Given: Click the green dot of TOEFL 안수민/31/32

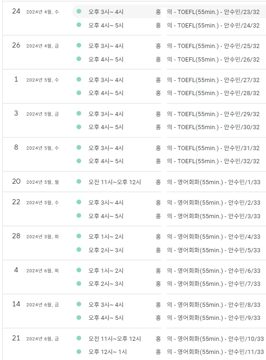Looking at the screenshot, I should (x=79, y=147).
